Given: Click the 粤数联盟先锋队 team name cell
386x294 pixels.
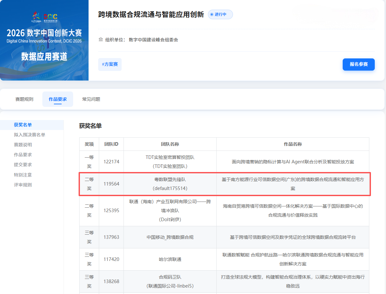Looking at the screenshot, I should coord(170,184).
